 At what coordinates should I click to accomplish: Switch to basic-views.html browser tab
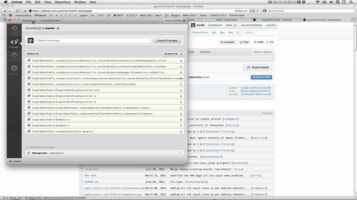click(226, 20)
